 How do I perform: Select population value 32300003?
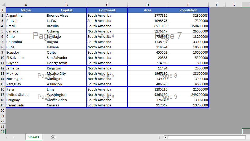(x=188, y=16)
